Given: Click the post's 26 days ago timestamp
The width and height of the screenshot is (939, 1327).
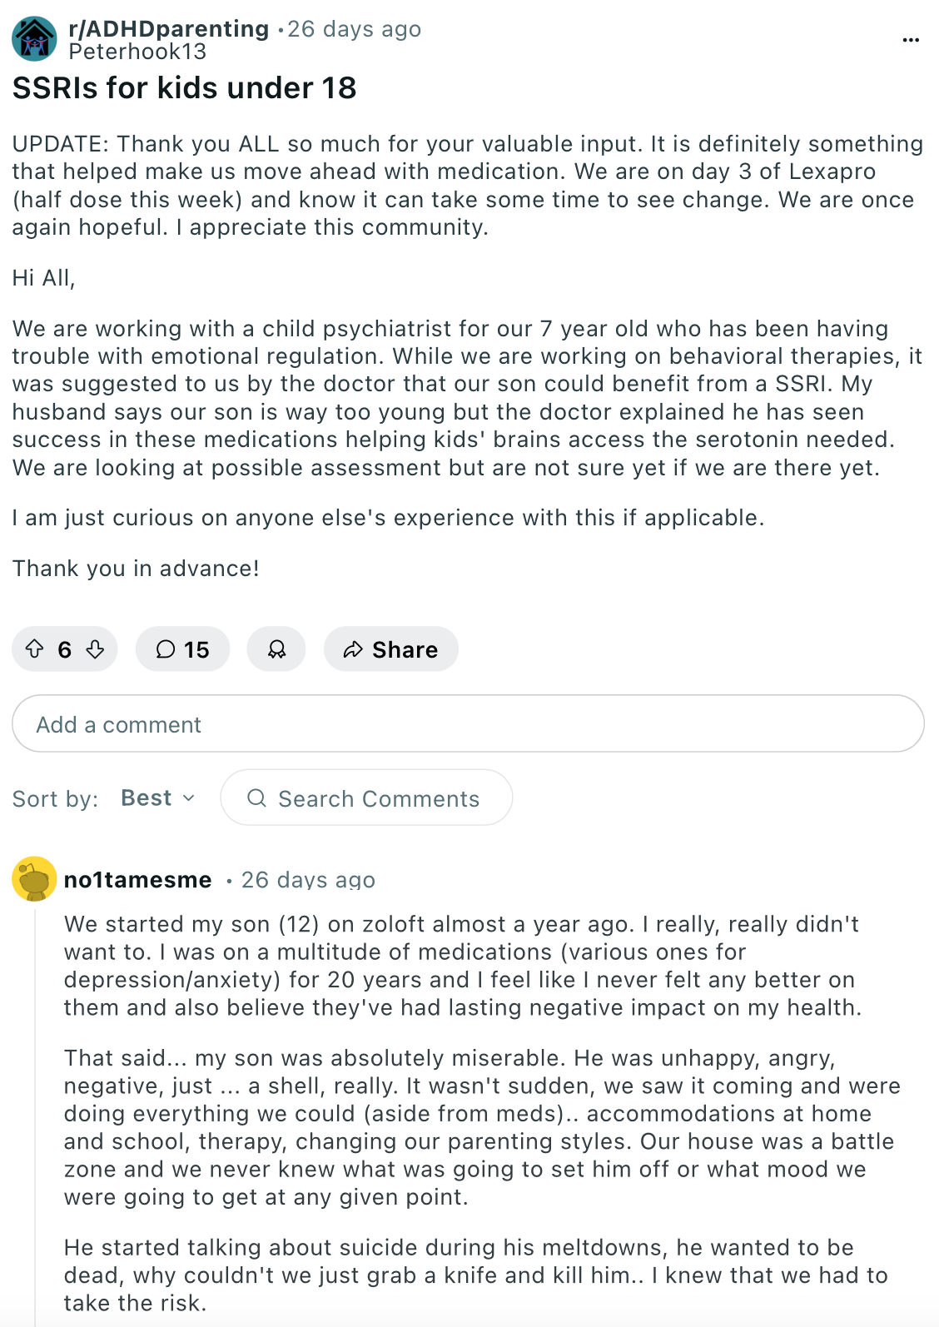Looking at the screenshot, I should point(355,28).
